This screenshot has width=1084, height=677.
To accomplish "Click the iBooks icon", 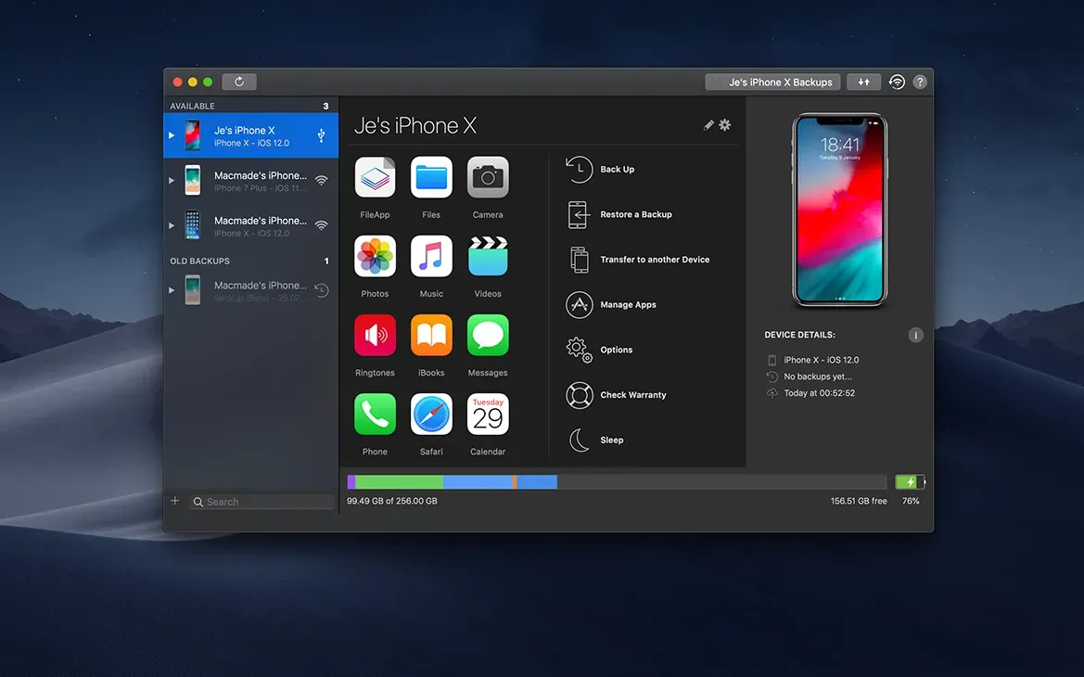I will [431, 335].
